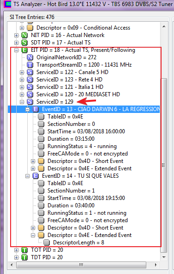Select EventID = 14 TU SI QUE VALES
Image resolution: width=174 pixels, height=274 pixels.
(x=80, y=176)
